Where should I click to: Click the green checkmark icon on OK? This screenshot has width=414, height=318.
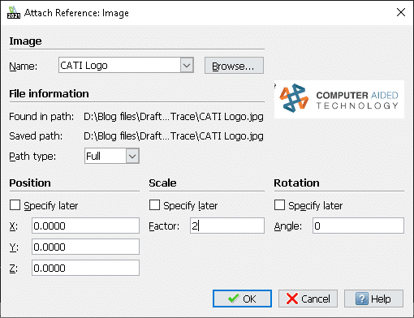(x=233, y=299)
